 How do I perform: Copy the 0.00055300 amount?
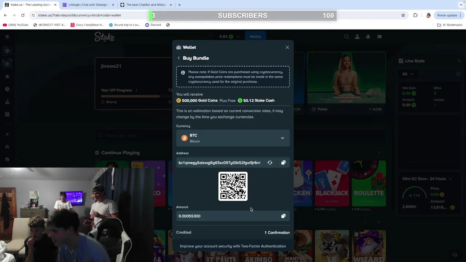point(283,216)
